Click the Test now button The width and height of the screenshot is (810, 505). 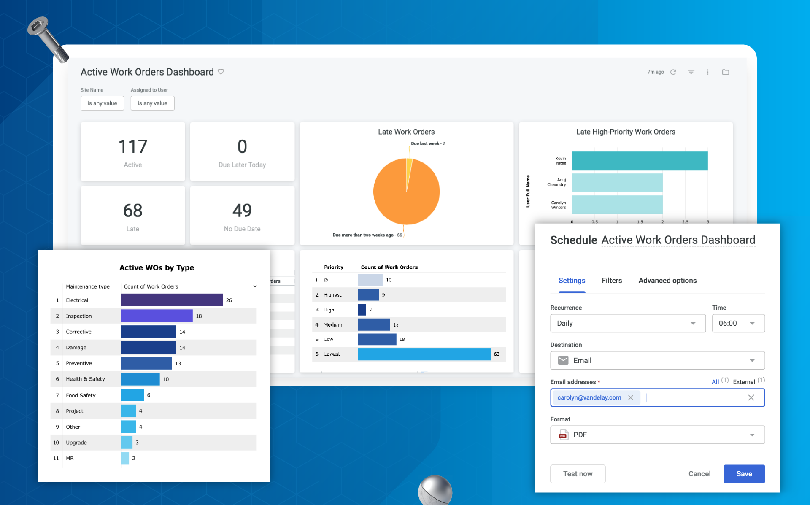click(x=578, y=474)
